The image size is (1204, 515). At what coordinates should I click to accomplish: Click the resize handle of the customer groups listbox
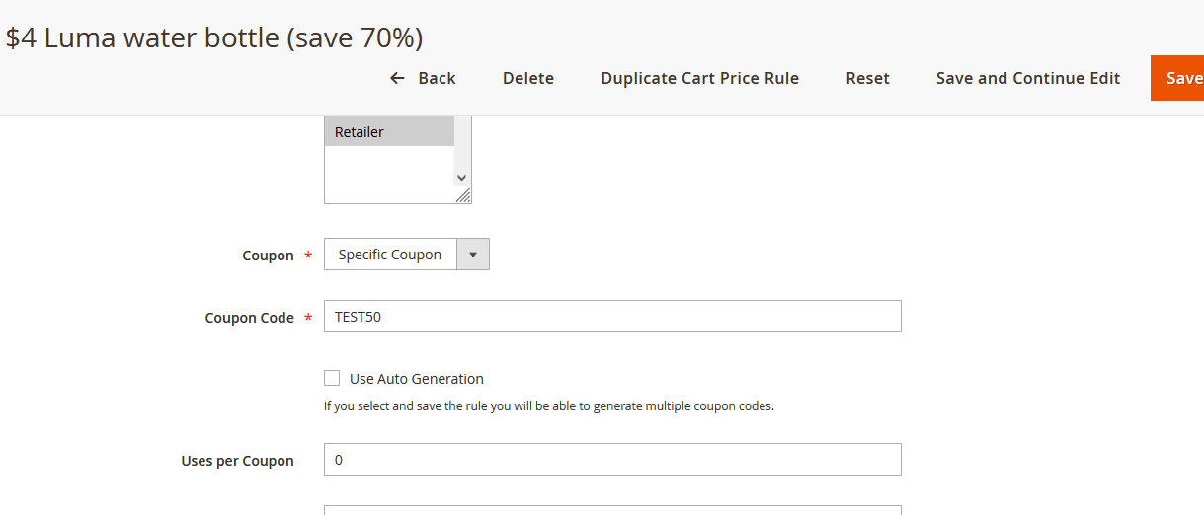tap(463, 196)
